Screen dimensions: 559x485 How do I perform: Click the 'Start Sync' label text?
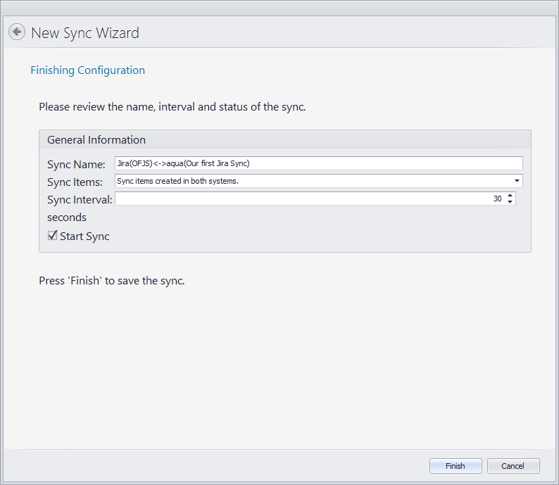click(x=84, y=237)
